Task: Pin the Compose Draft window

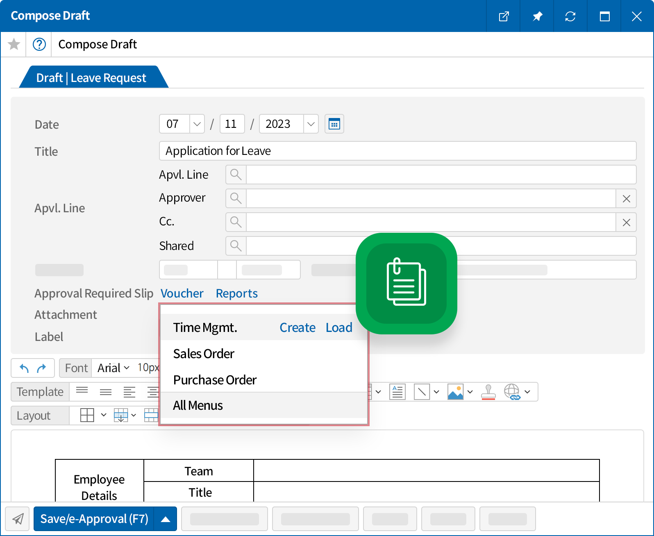Action: click(x=537, y=16)
